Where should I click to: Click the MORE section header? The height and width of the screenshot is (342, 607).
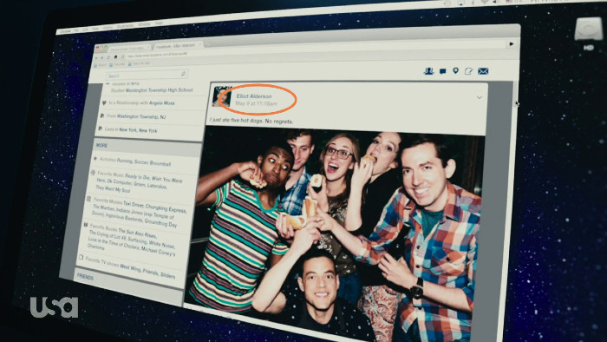[x=147, y=147]
